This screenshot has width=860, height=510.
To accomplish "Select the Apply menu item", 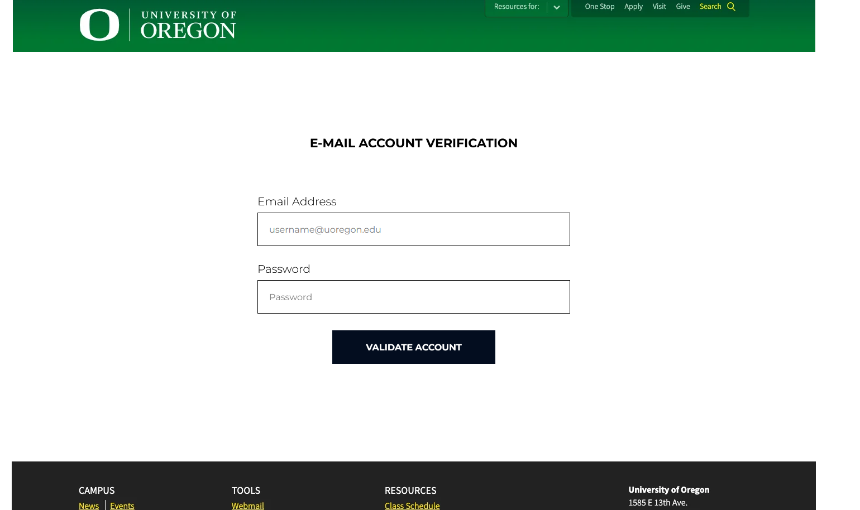I will click(634, 7).
